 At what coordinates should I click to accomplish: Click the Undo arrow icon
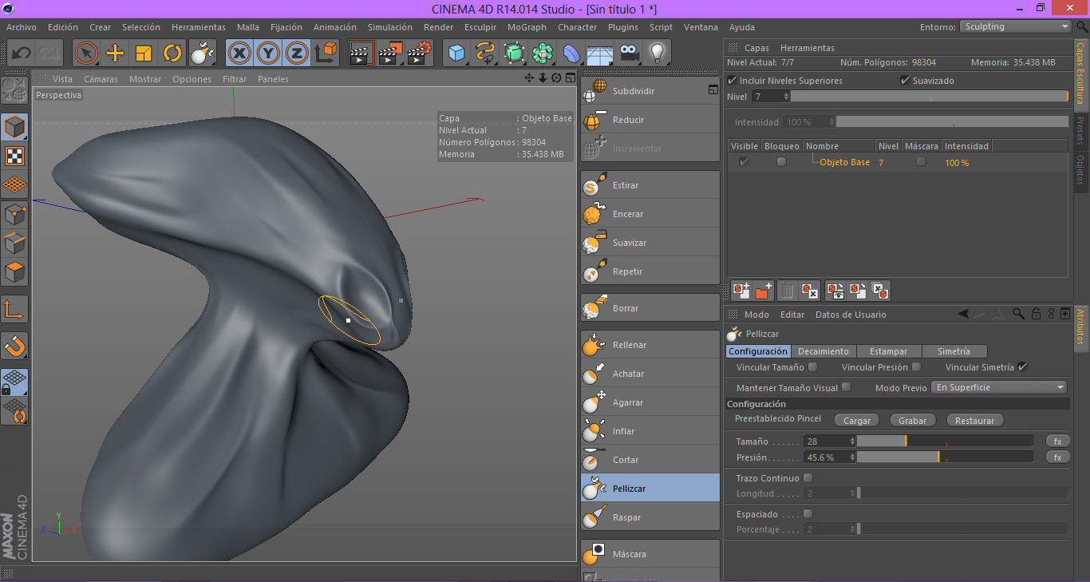[22, 53]
